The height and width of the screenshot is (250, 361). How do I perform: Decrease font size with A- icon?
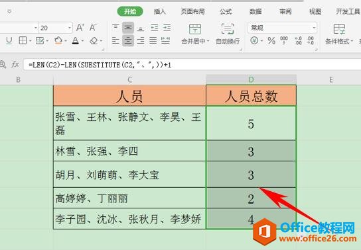click(93, 28)
